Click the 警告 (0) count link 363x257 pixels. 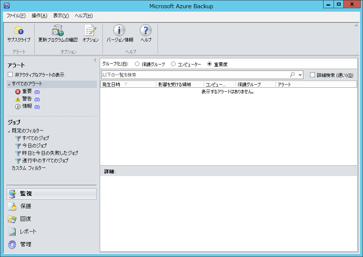(x=37, y=100)
